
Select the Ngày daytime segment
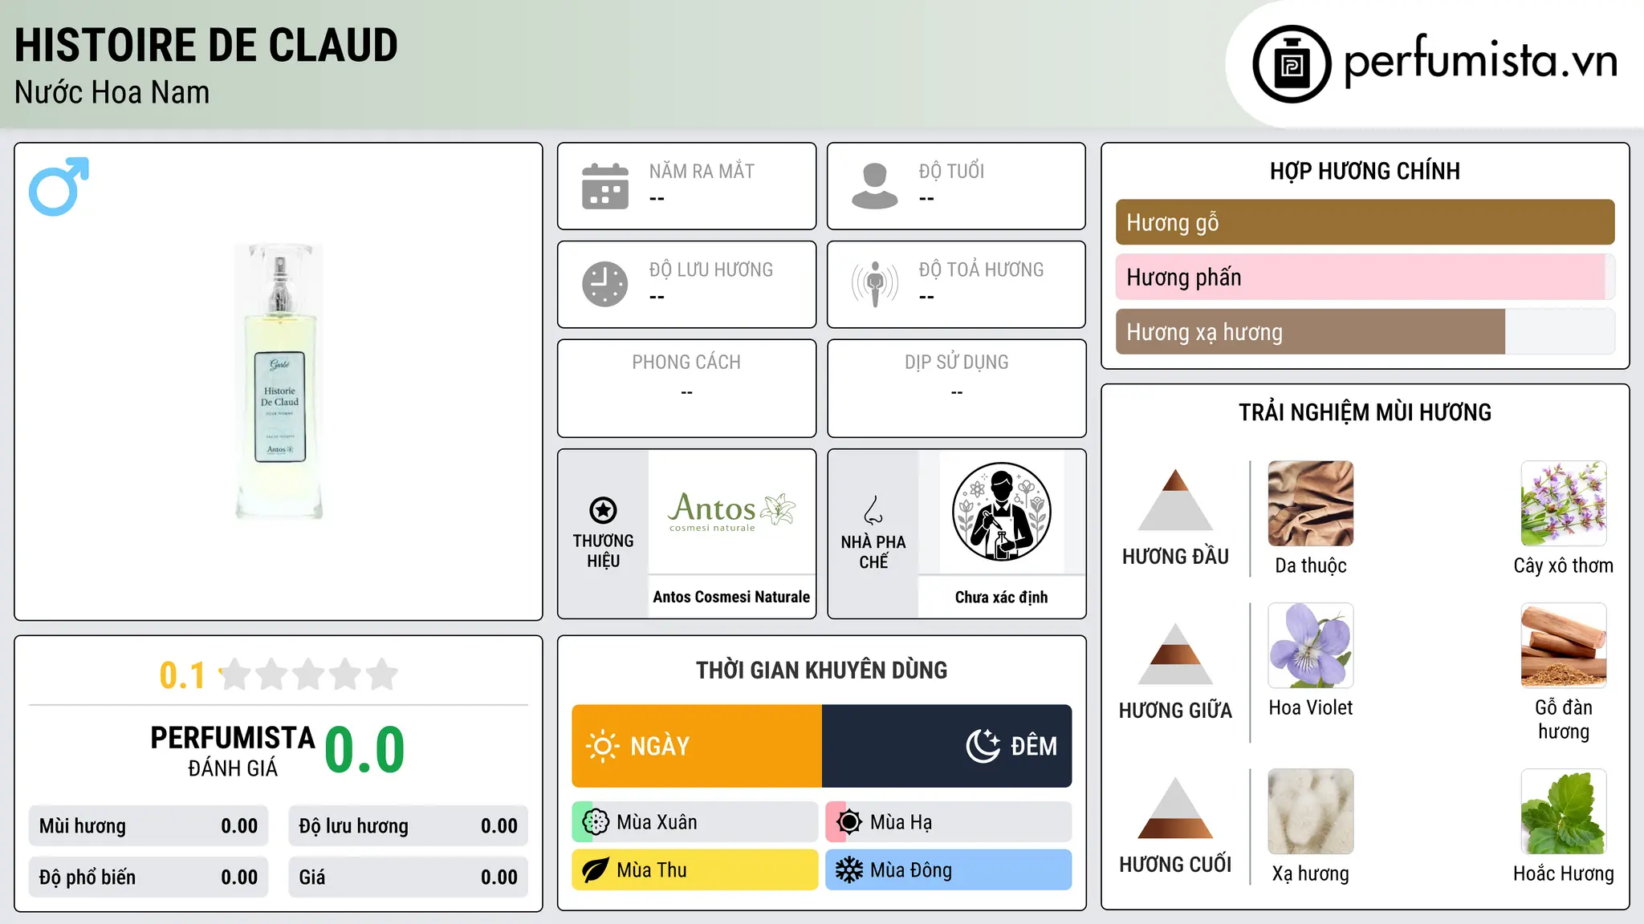click(697, 746)
